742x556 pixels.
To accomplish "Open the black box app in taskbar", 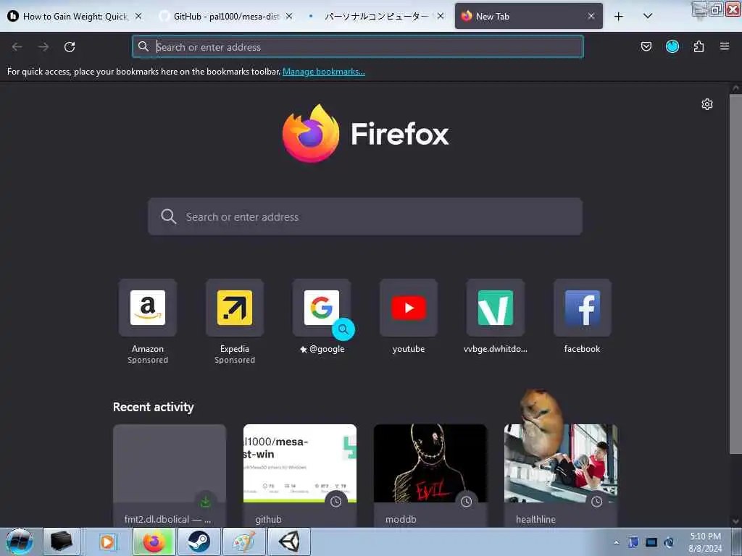I will (62, 542).
